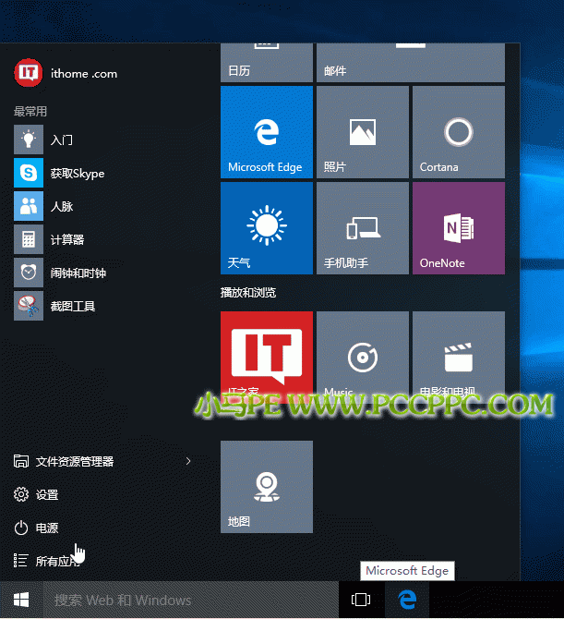Click the 闹钟和时钟 text label
Screen dimensions: 564x619
coord(78,273)
